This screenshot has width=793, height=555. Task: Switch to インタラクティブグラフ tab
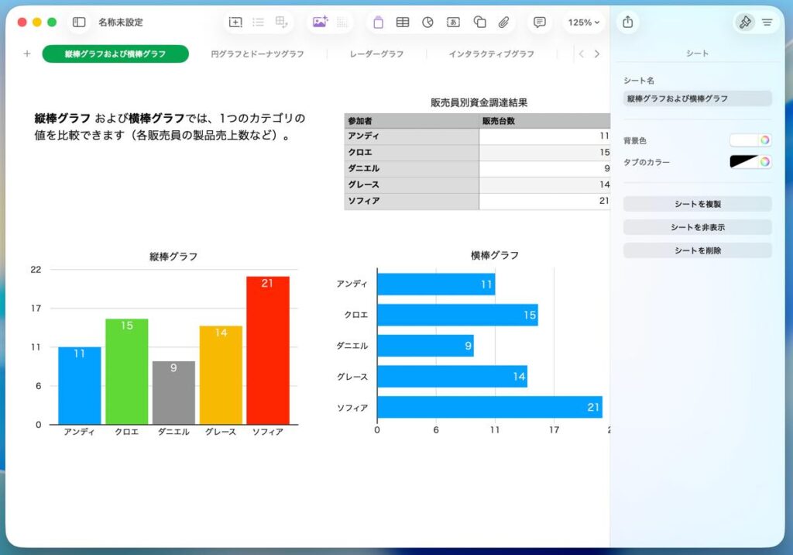(491, 53)
